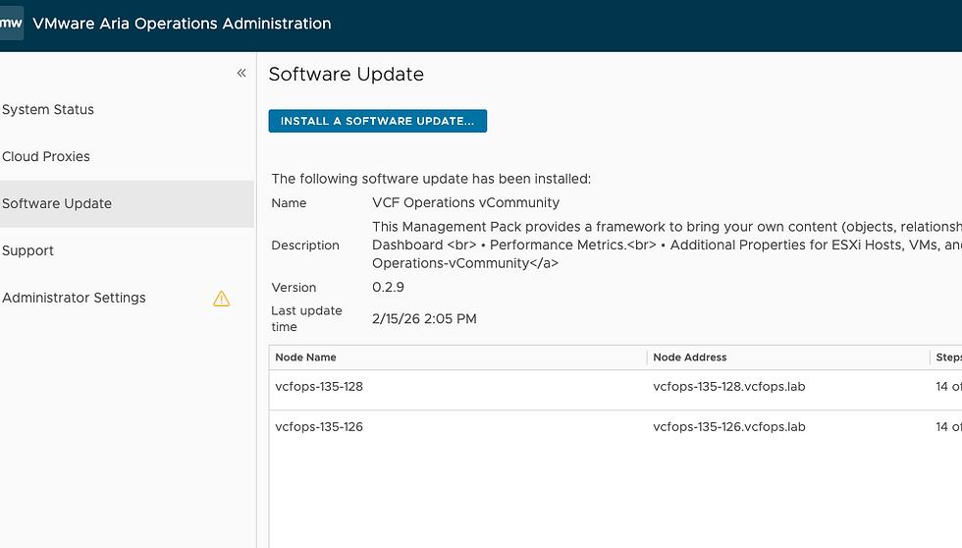Click the VMware Aria Operations Administration title

click(183, 24)
